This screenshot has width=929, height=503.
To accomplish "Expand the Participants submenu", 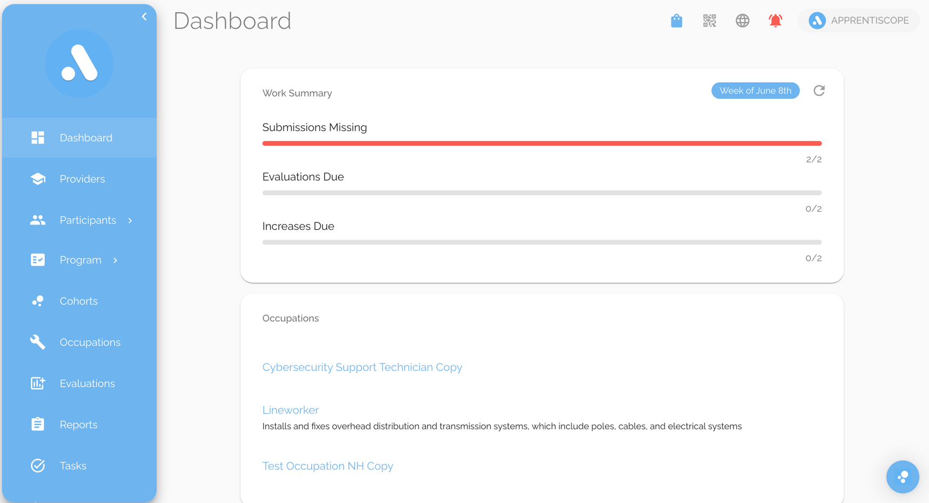I will 130,220.
